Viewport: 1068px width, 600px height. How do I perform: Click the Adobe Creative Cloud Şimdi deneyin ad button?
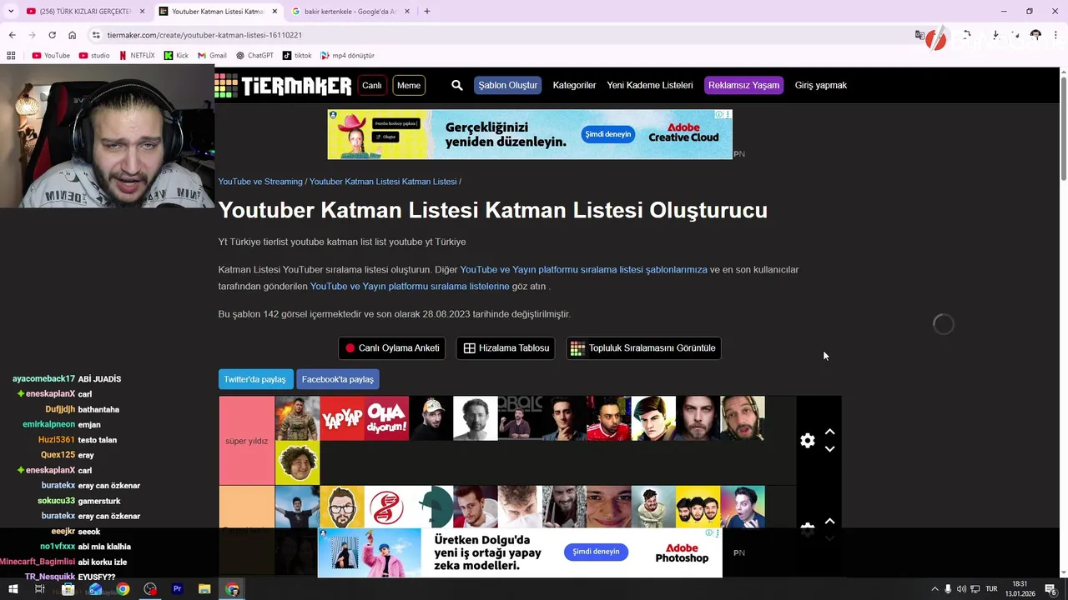click(607, 134)
